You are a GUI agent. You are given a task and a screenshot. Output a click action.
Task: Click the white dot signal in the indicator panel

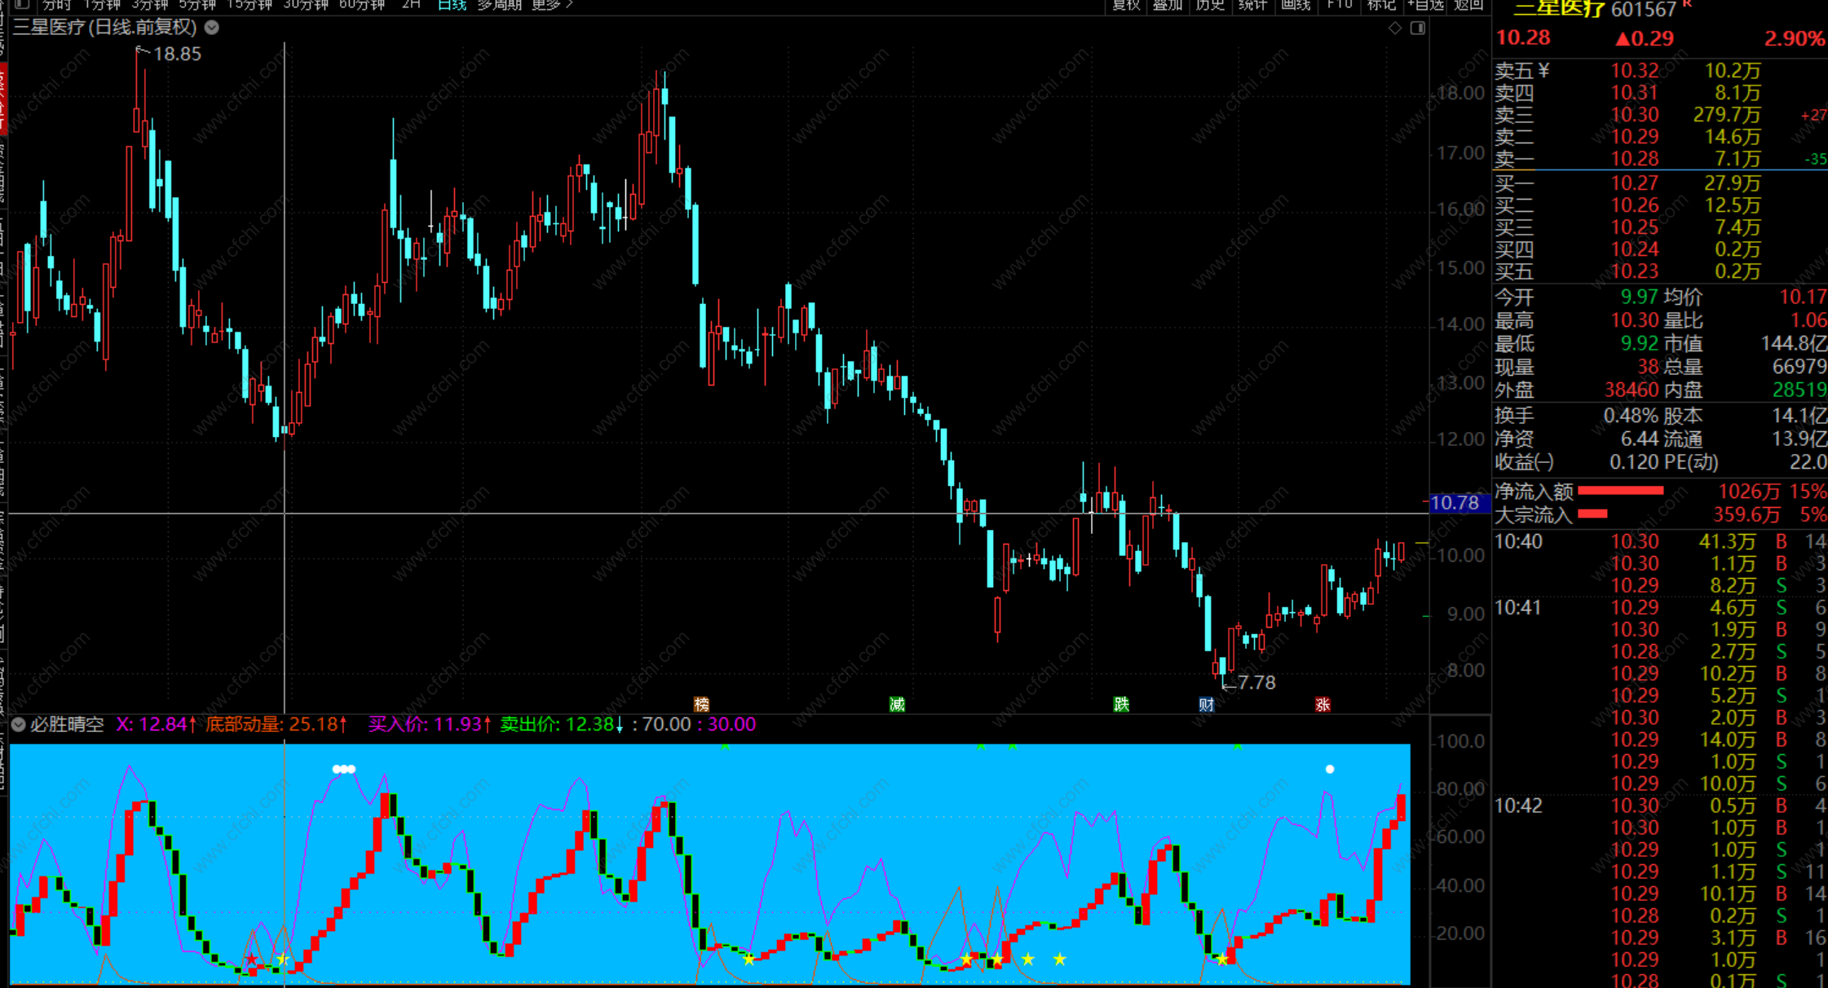pyautogui.click(x=1330, y=770)
